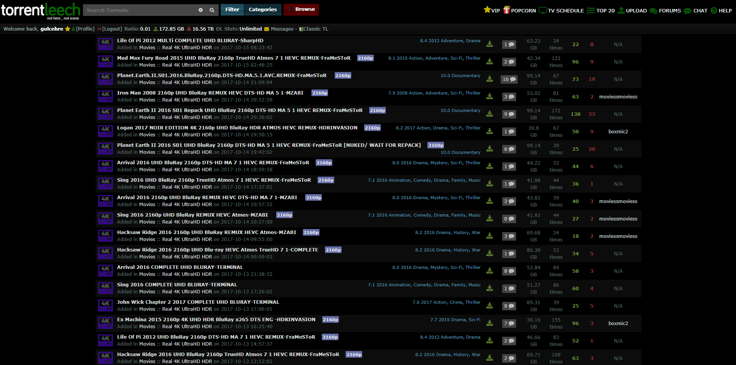Open the Filter tab

tap(232, 9)
